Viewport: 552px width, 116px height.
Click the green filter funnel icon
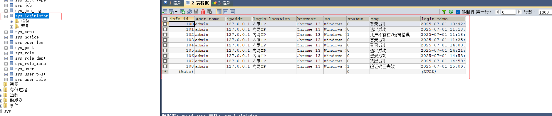(444, 12)
